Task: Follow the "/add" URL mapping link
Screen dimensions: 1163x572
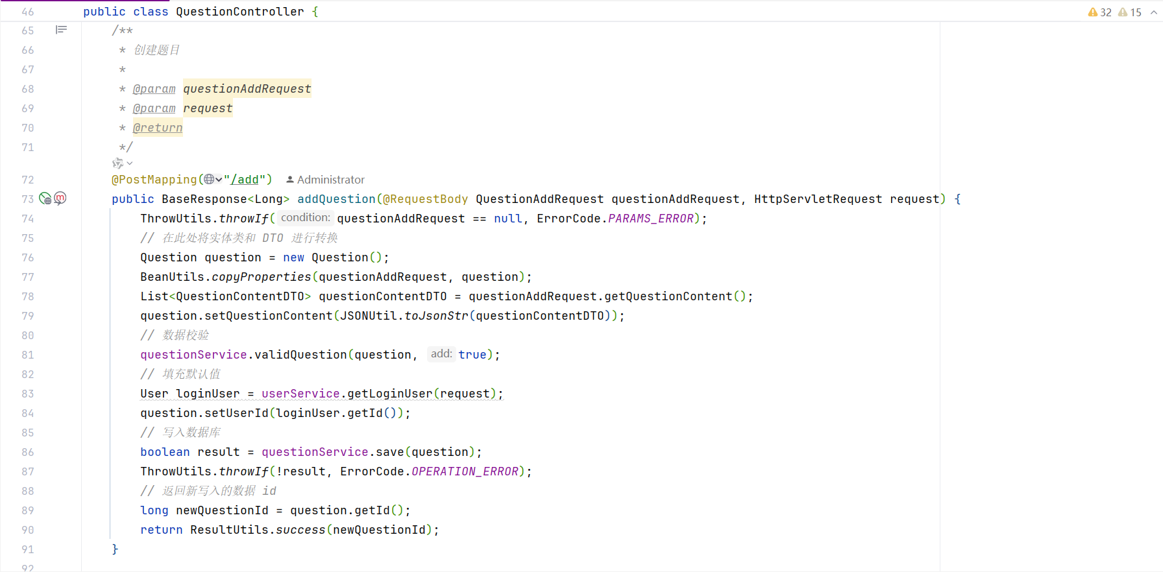Action: tap(245, 180)
